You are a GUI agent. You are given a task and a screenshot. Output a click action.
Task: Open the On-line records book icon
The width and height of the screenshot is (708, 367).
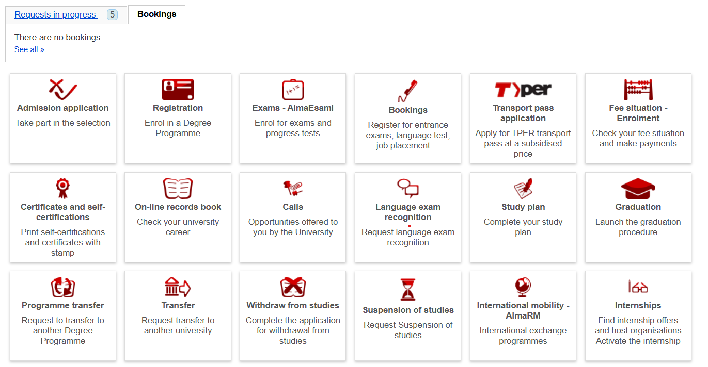point(178,189)
